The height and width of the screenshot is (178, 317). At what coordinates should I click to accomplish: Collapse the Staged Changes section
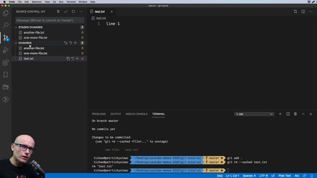(x=16, y=27)
